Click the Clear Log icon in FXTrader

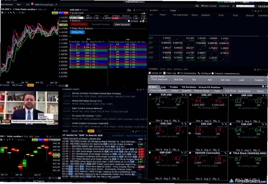[x=165, y=73]
